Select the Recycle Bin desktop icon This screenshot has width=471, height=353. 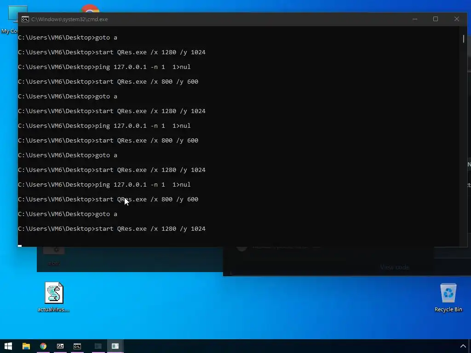click(448, 298)
